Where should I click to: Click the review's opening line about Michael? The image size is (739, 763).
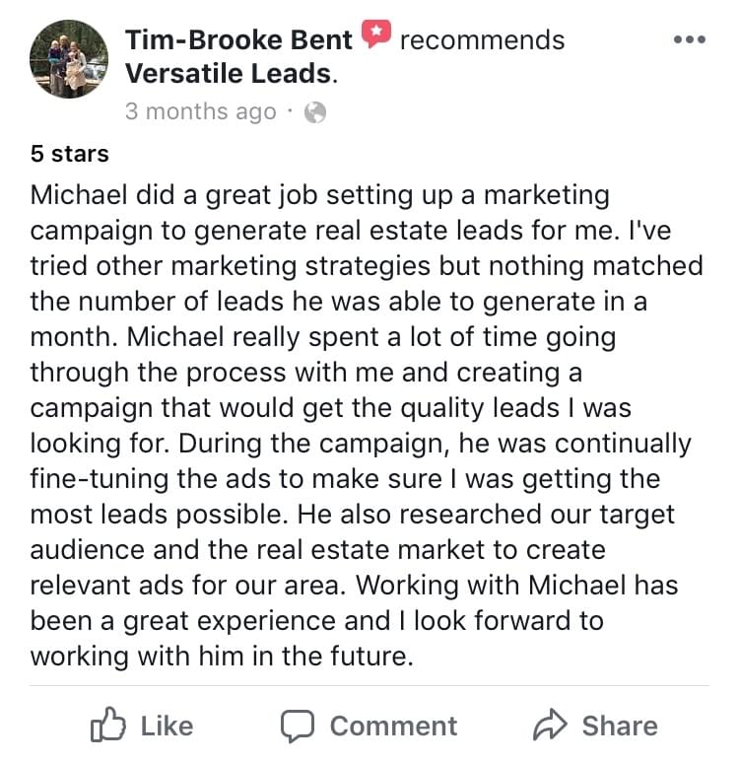tap(319, 195)
